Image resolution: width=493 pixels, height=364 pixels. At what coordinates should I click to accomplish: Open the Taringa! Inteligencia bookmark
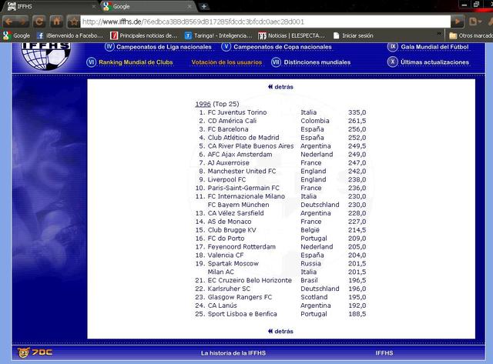(218, 35)
